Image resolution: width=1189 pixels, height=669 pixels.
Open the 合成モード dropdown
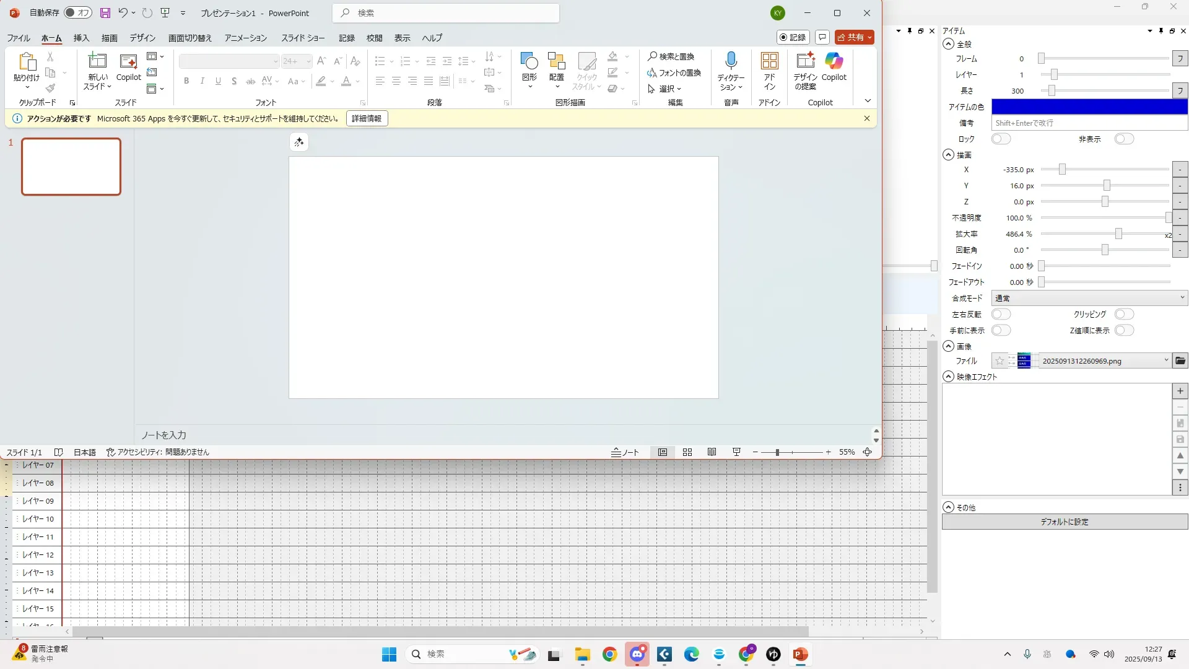[1089, 298]
